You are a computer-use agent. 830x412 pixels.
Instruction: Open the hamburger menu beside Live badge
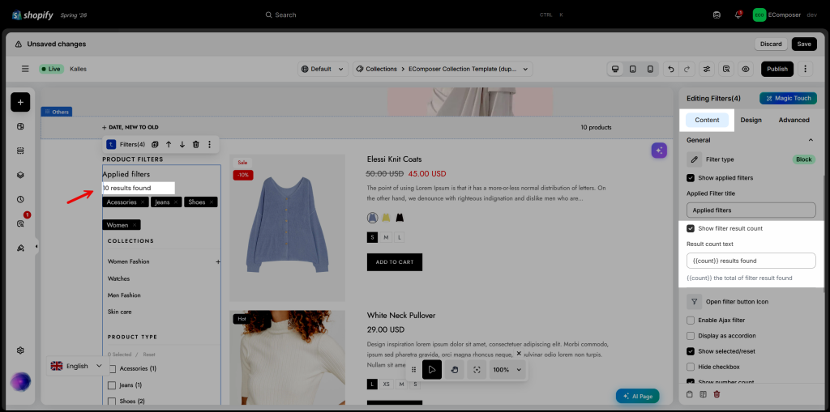tap(25, 69)
